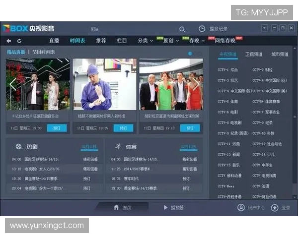The height and width of the screenshot is (238, 298).
Task: Select channel CCTV-10 科教
Action: coord(263,133)
